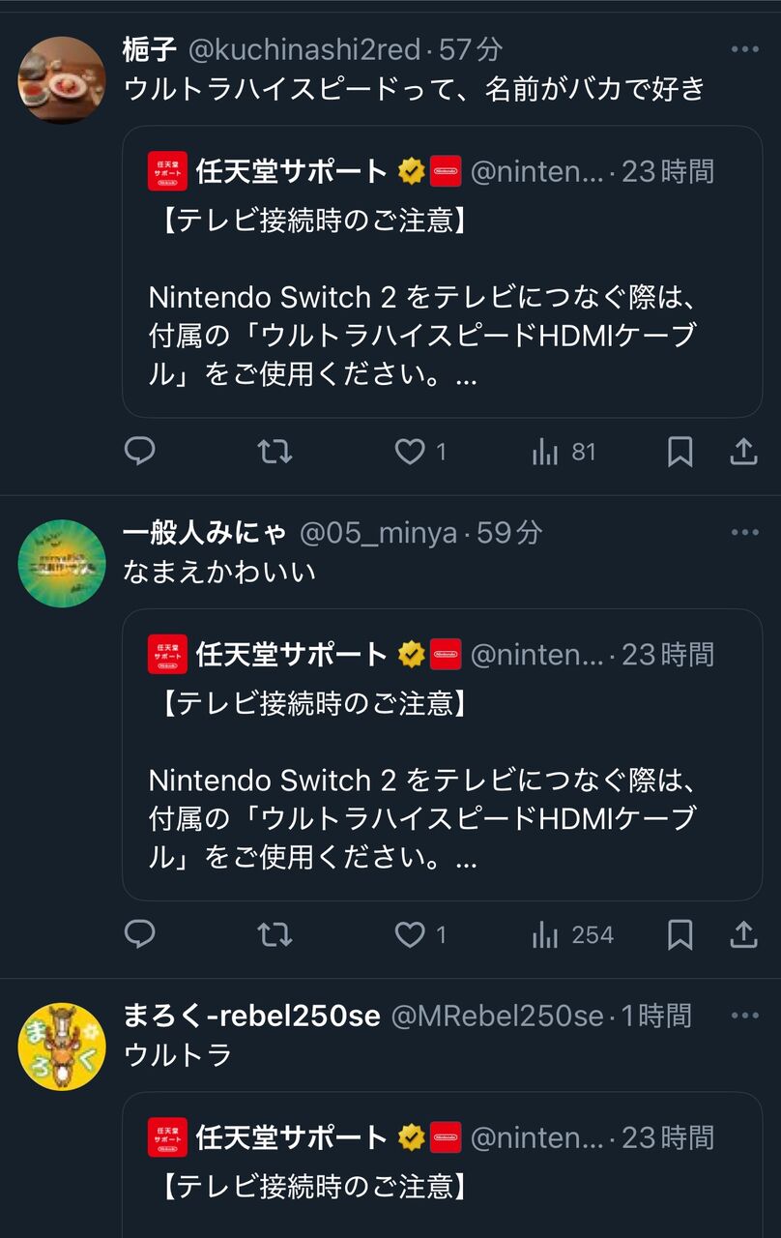This screenshot has width=781, height=1238.
Task: Bookmark the post by 05_minya
Action: tap(680, 934)
